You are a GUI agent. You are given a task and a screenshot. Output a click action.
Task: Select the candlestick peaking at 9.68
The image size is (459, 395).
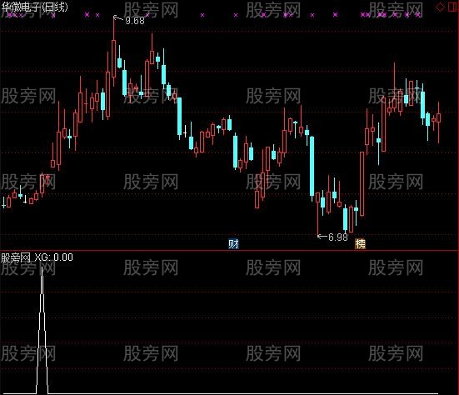point(113,58)
